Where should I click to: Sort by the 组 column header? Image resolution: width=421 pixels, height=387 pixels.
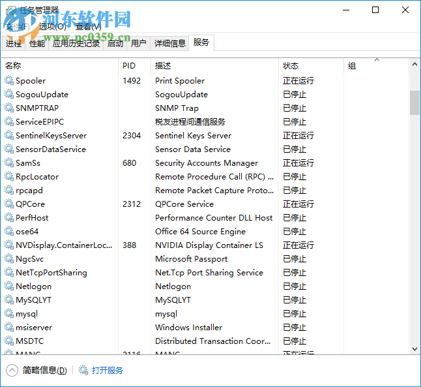click(x=377, y=66)
